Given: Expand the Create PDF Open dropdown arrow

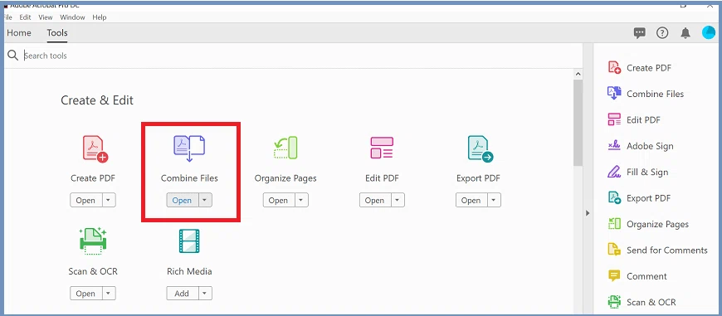Looking at the screenshot, I should 108,200.
